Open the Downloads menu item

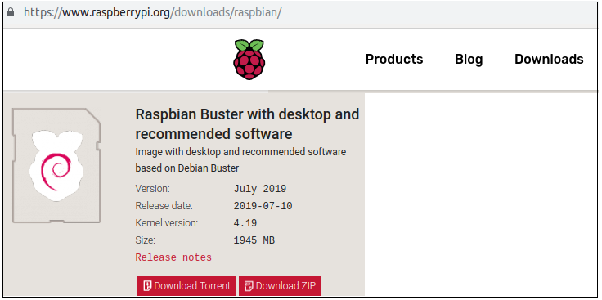click(549, 59)
